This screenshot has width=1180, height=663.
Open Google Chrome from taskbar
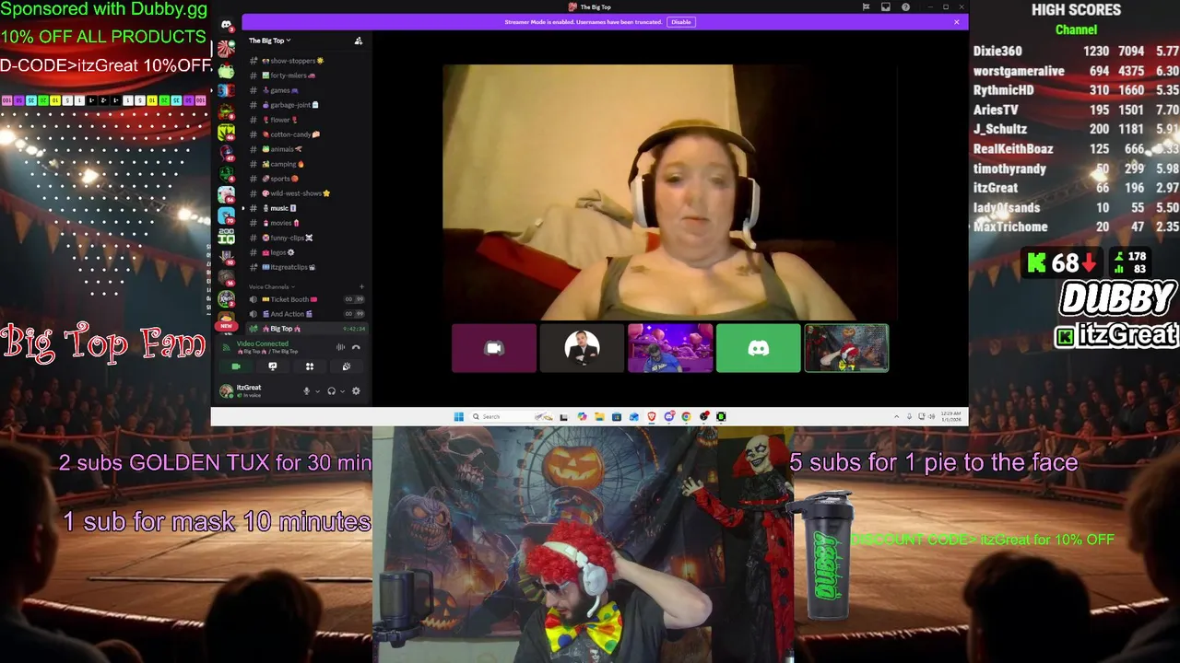[x=686, y=416]
